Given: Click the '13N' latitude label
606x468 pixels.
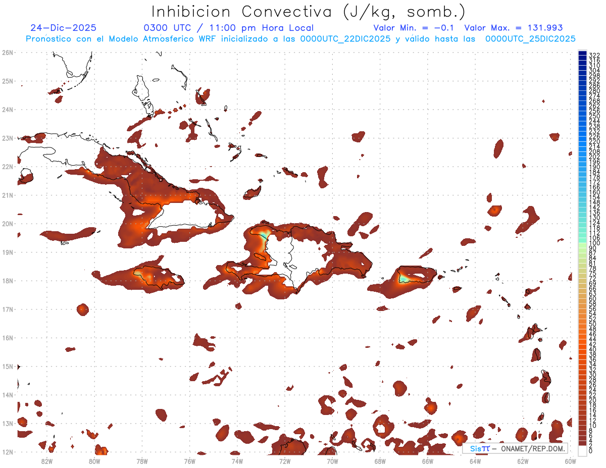Looking at the screenshot, I should [x=8, y=423].
